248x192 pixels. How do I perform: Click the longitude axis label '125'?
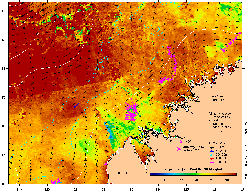click(186, 189)
